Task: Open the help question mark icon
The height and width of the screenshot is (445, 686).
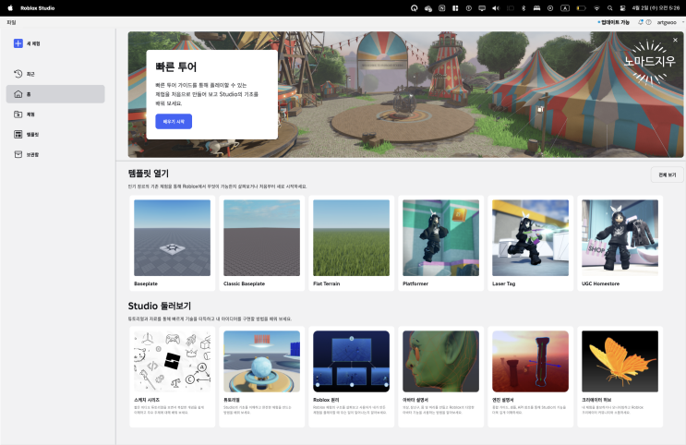Action: click(x=649, y=21)
